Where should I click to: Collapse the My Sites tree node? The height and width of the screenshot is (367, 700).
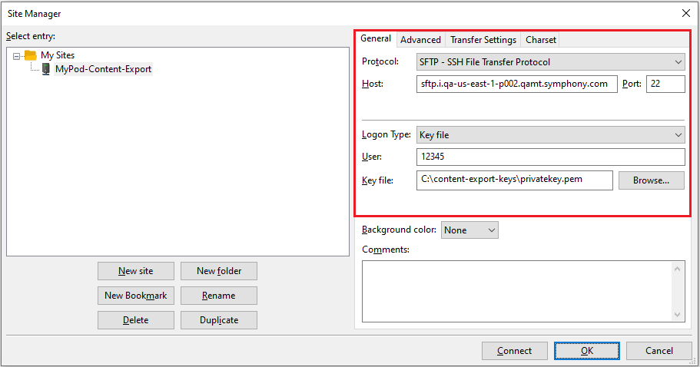[16, 56]
